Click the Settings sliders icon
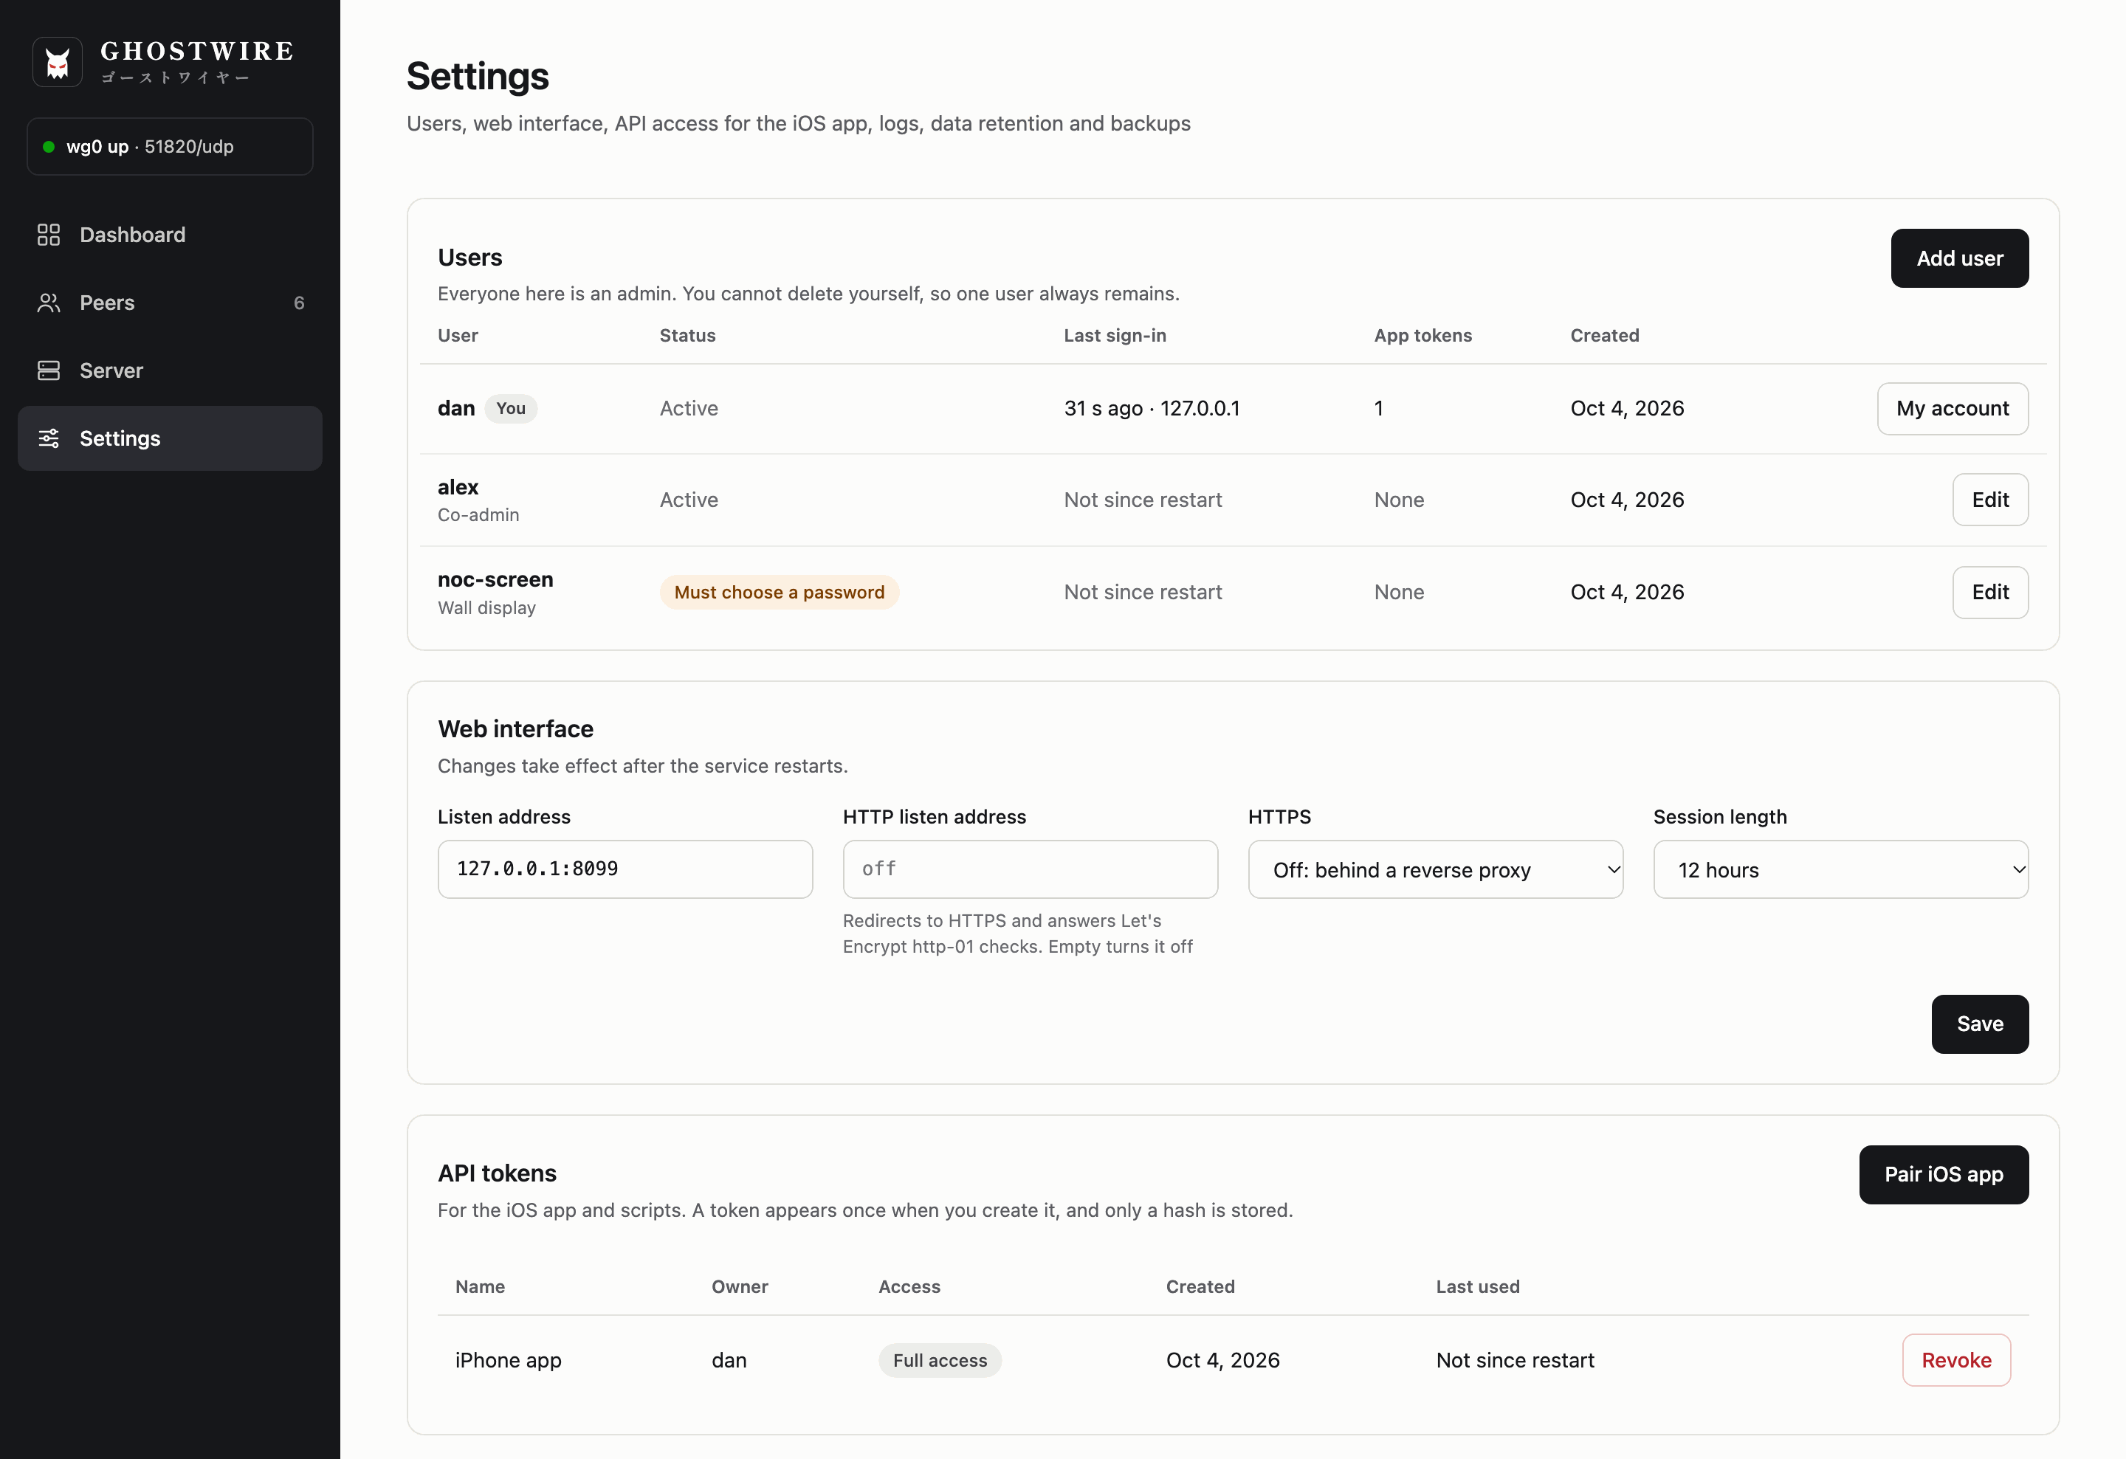 (49, 438)
